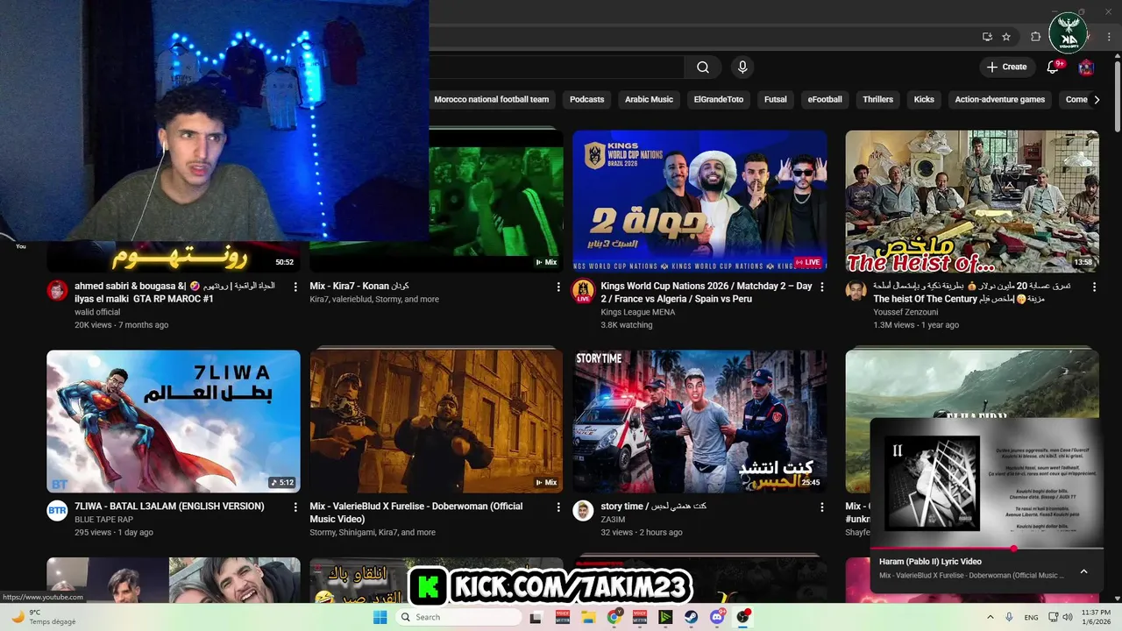Open OBS Studio from the taskbar
The width and height of the screenshot is (1122, 631).
[x=743, y=617]
